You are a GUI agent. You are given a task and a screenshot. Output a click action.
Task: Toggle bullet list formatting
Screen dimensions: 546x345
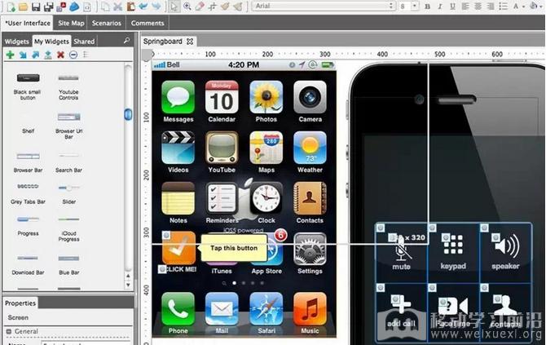pos(503,7)
